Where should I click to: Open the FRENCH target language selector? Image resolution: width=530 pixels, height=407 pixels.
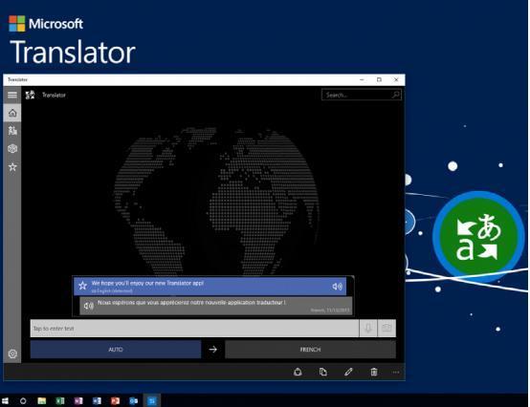tap(310, 350)
